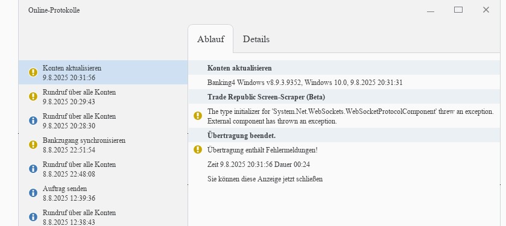Minimize the Online-Protokolle window

[x=431, y=10]
